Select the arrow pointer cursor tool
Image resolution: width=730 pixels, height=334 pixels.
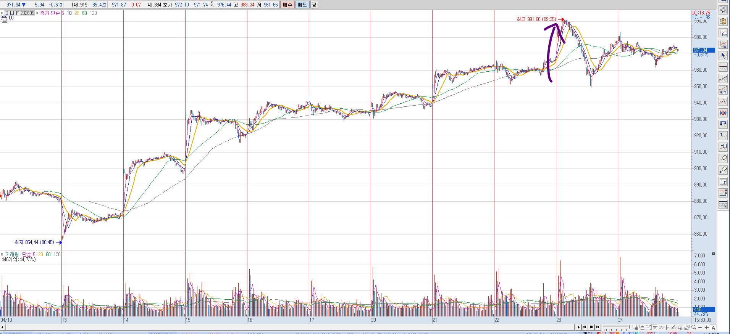pyautogui.click(x=723, y=56)
